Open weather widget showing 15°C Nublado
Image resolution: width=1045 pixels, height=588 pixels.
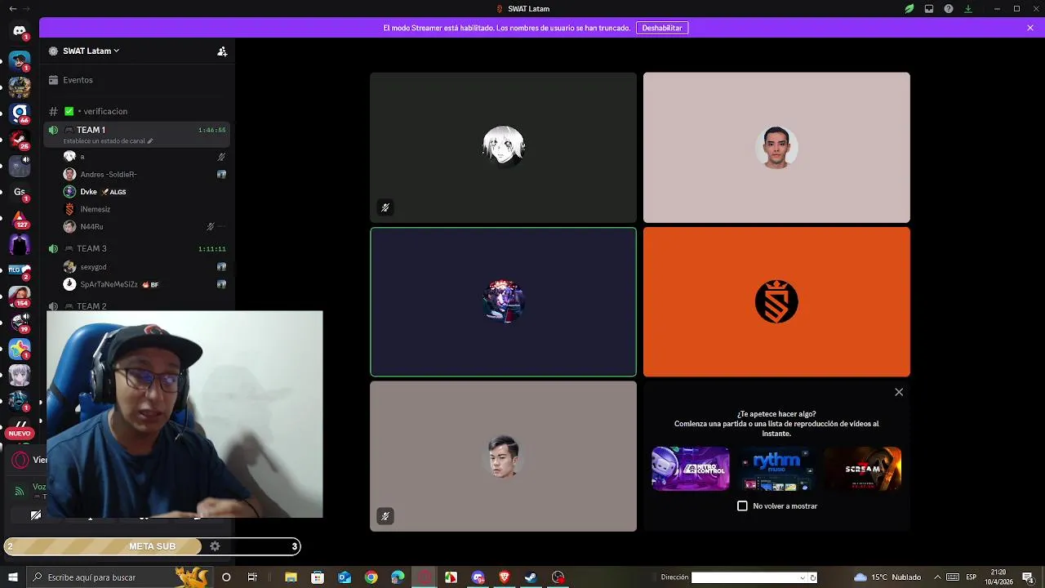coord(887,577)
